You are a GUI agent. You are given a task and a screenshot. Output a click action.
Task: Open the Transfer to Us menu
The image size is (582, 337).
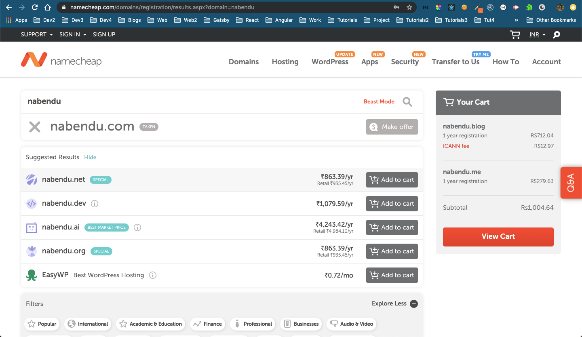(455, 62)
